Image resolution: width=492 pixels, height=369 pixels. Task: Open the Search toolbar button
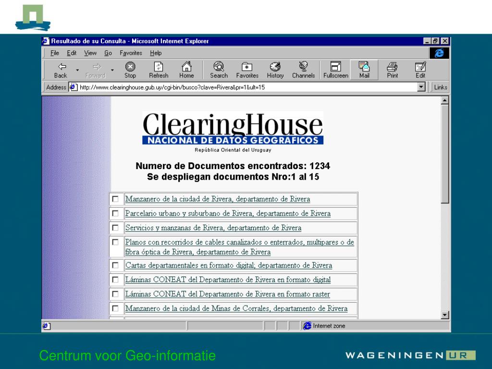(x=219, y=70)
